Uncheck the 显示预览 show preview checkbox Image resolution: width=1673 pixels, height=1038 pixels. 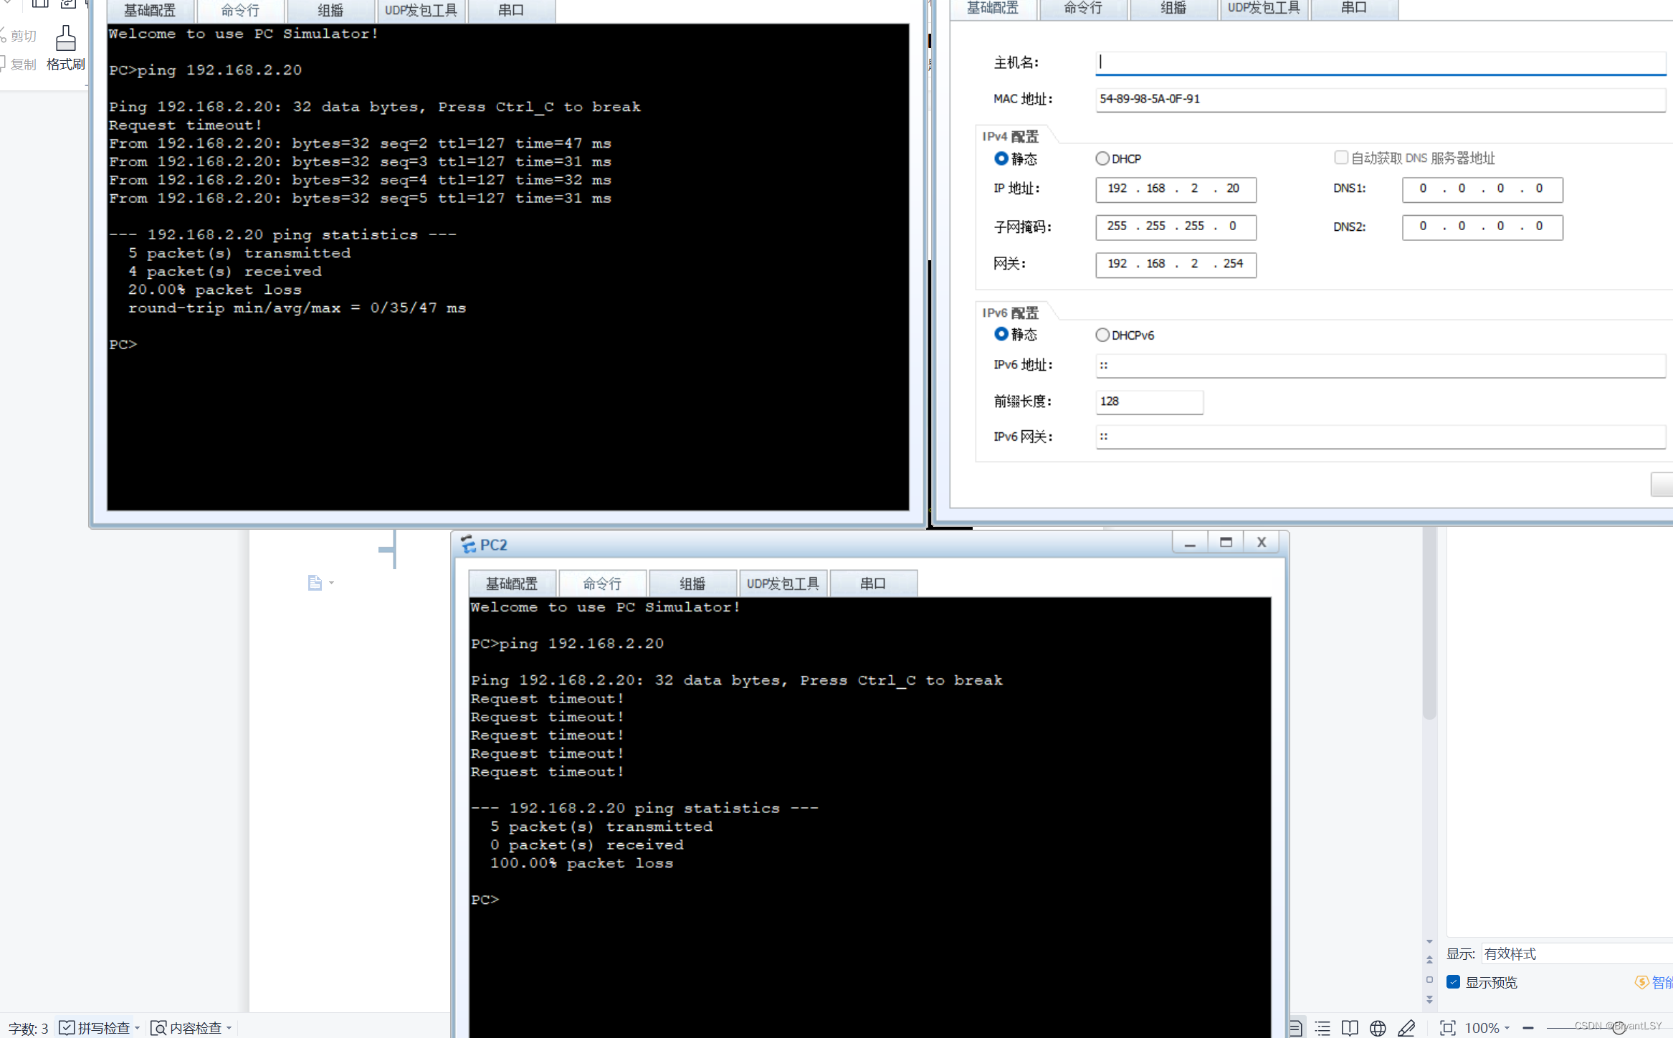tap(1454, 982)
